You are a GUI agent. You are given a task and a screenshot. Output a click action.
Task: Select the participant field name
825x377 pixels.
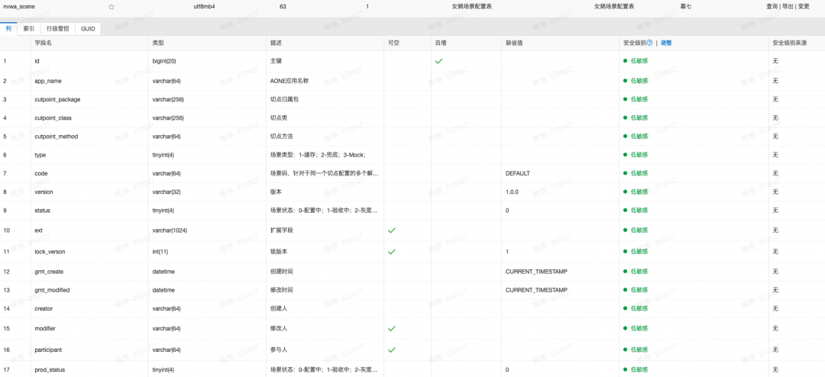click(x=48, y=350)
